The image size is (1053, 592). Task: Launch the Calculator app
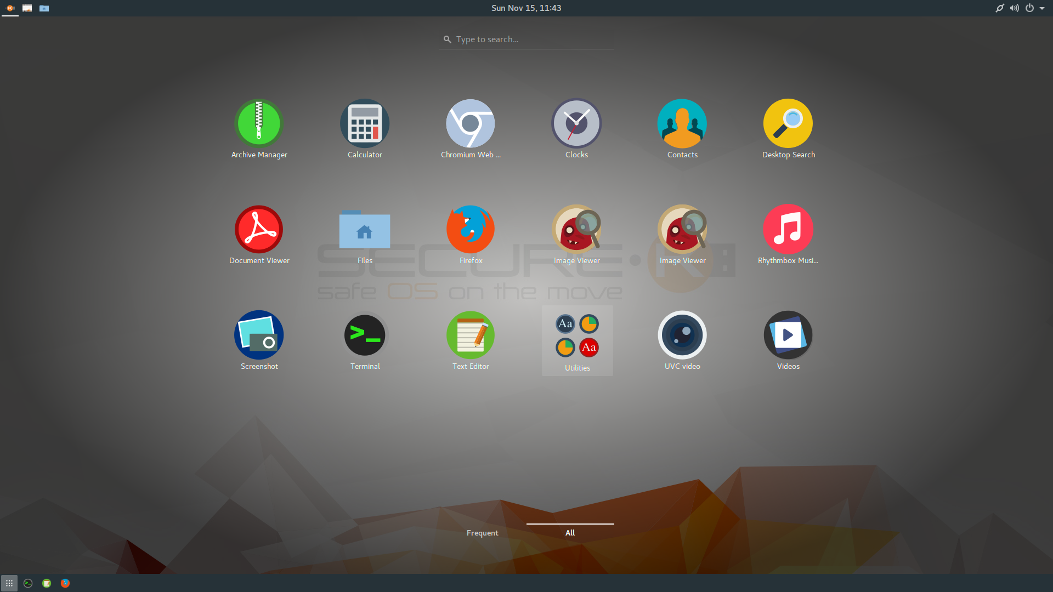click(x=365, y=129)
